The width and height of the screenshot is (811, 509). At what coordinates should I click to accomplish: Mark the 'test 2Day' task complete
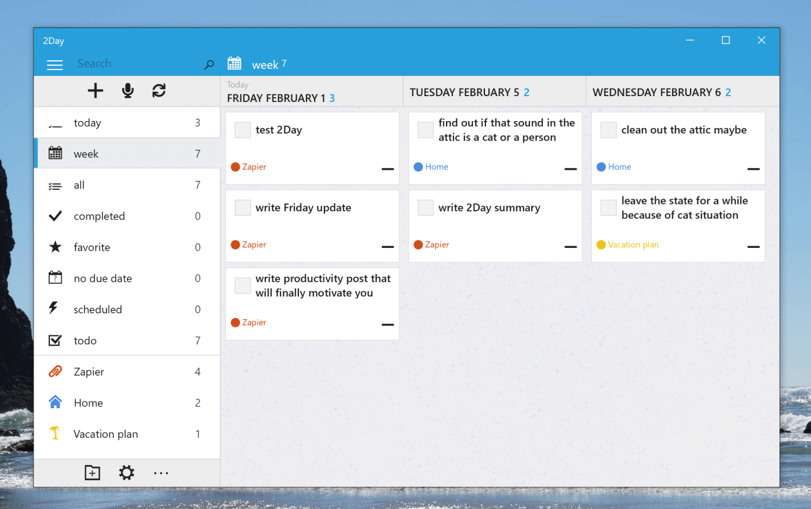click(243, 130)
